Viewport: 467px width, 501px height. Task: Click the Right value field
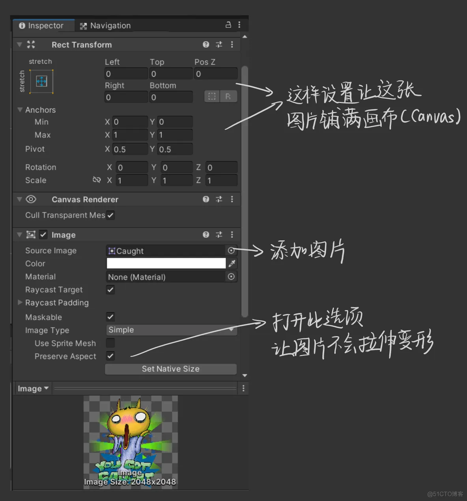tap(126, 97)
